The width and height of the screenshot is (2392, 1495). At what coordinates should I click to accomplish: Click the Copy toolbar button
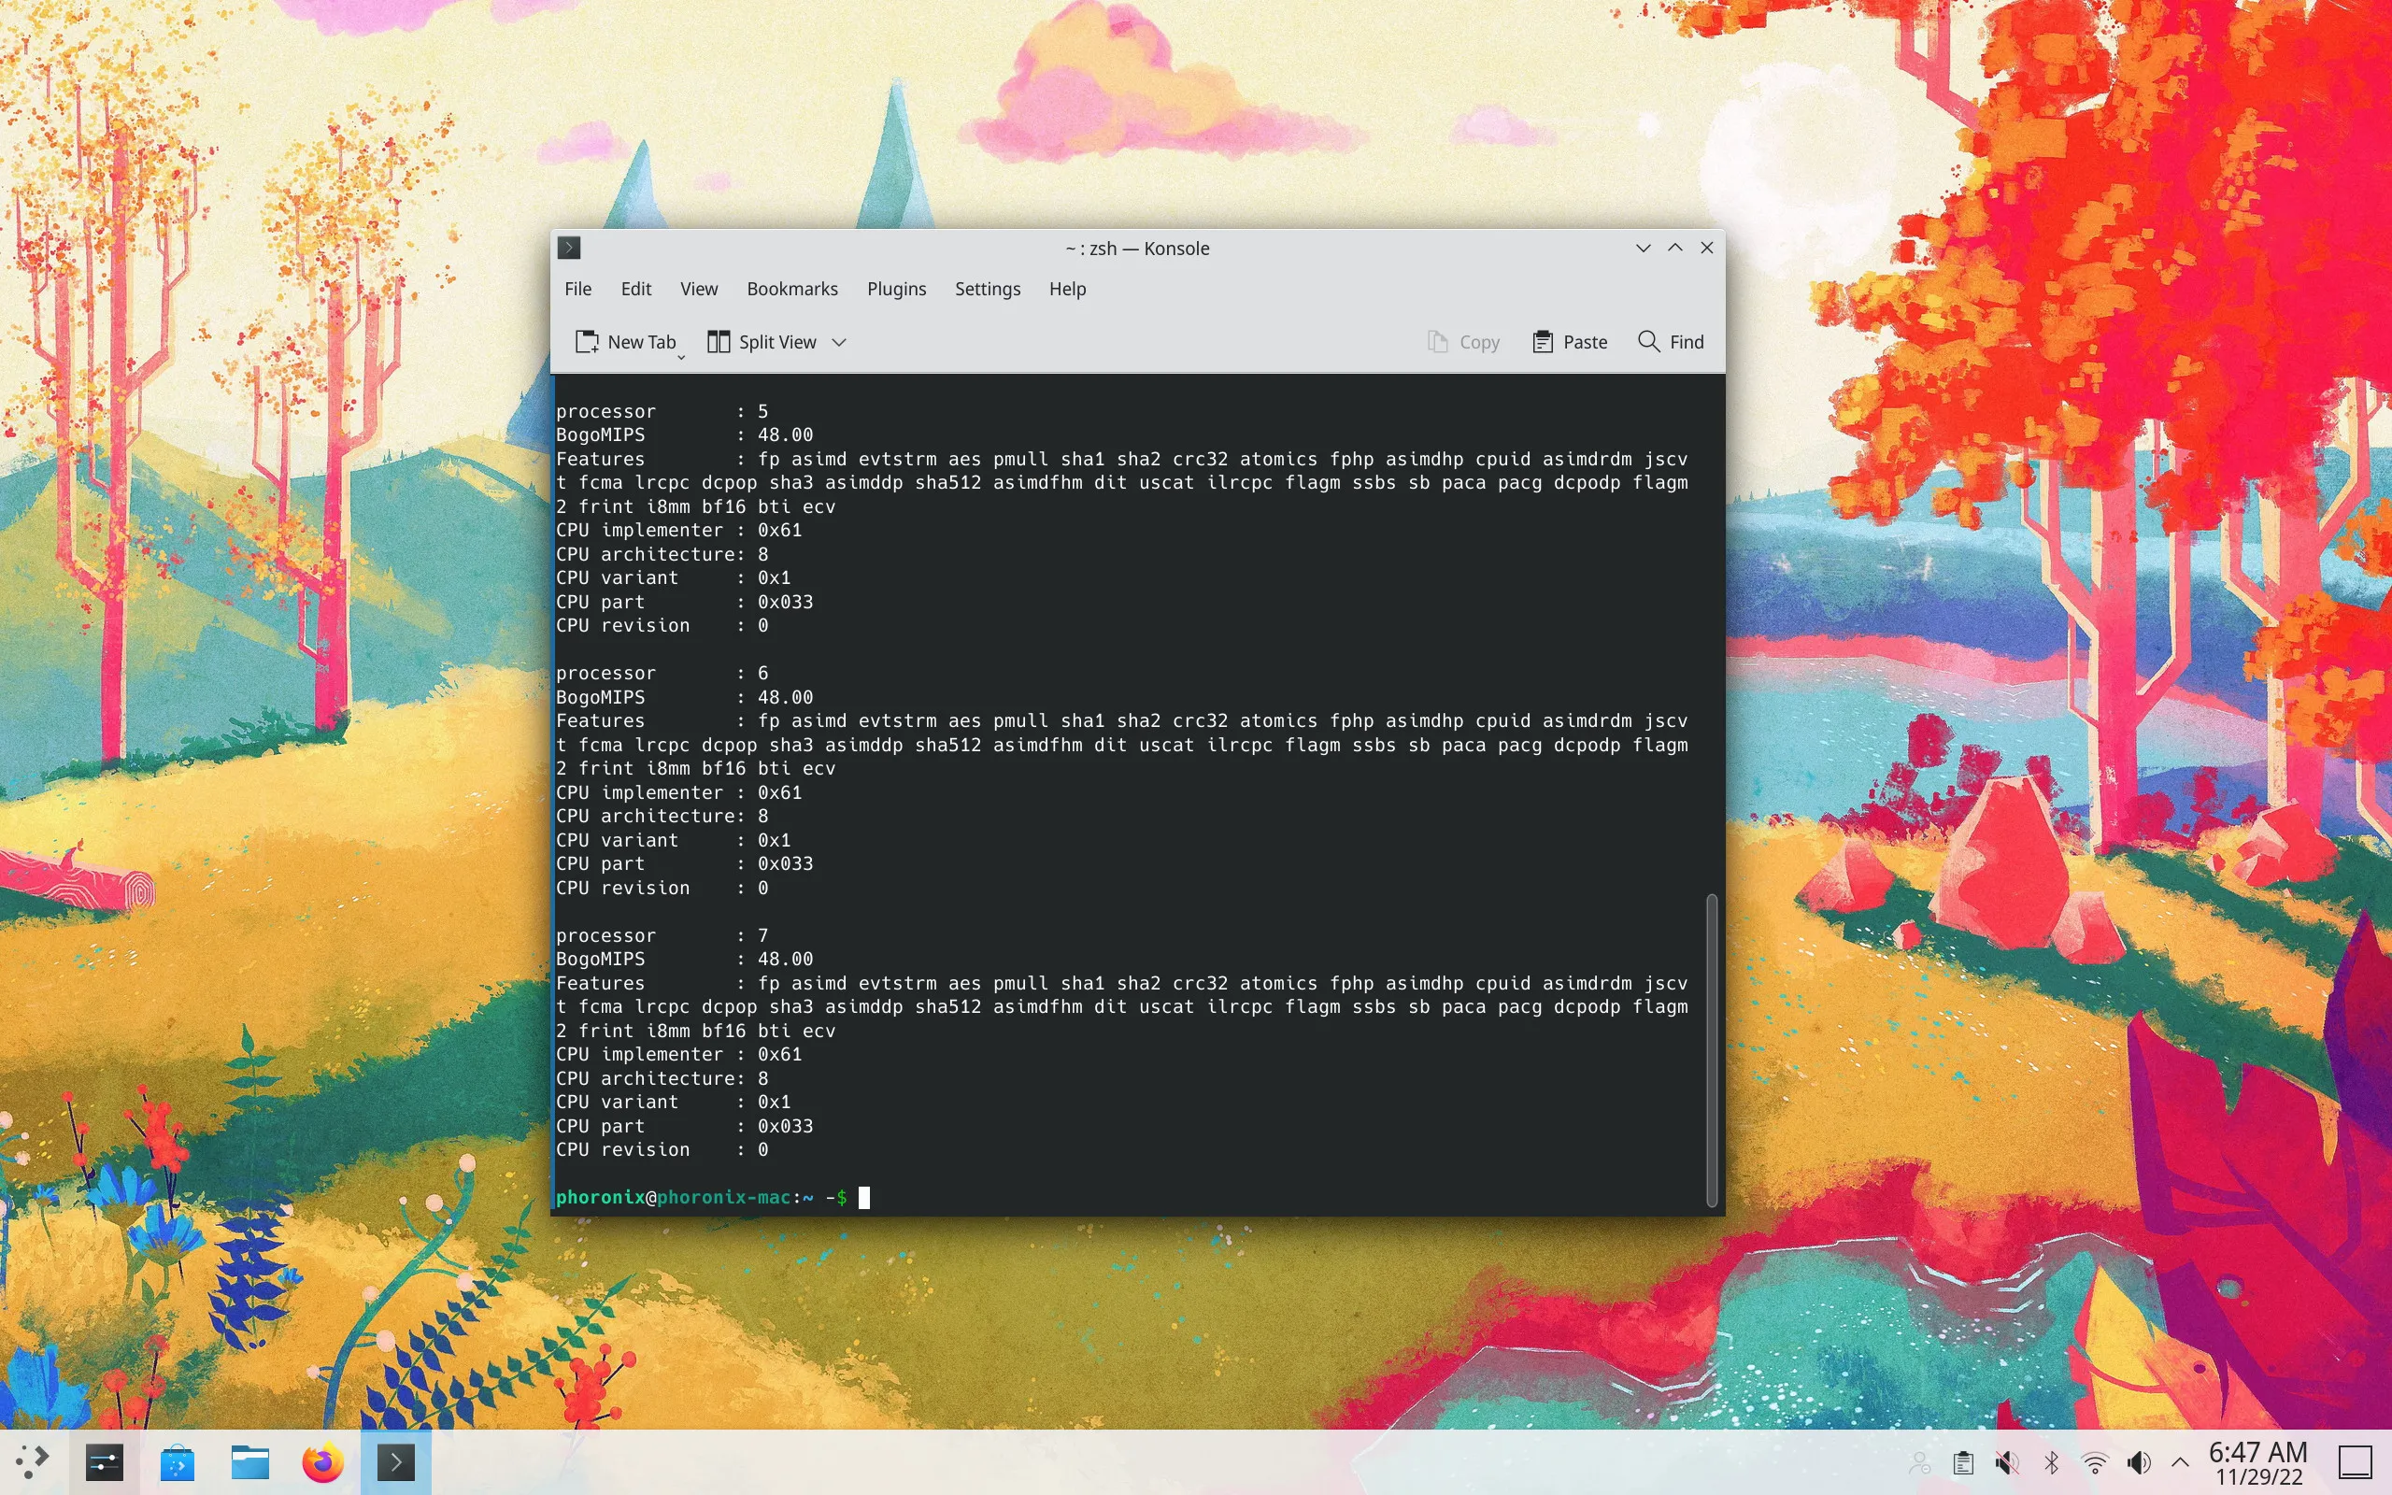pyautogui.click(x=1464, y=342)
